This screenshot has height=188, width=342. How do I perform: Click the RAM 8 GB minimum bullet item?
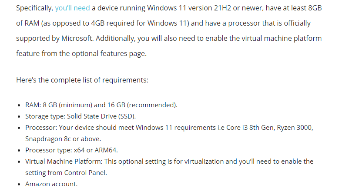(x=101, y=105)
